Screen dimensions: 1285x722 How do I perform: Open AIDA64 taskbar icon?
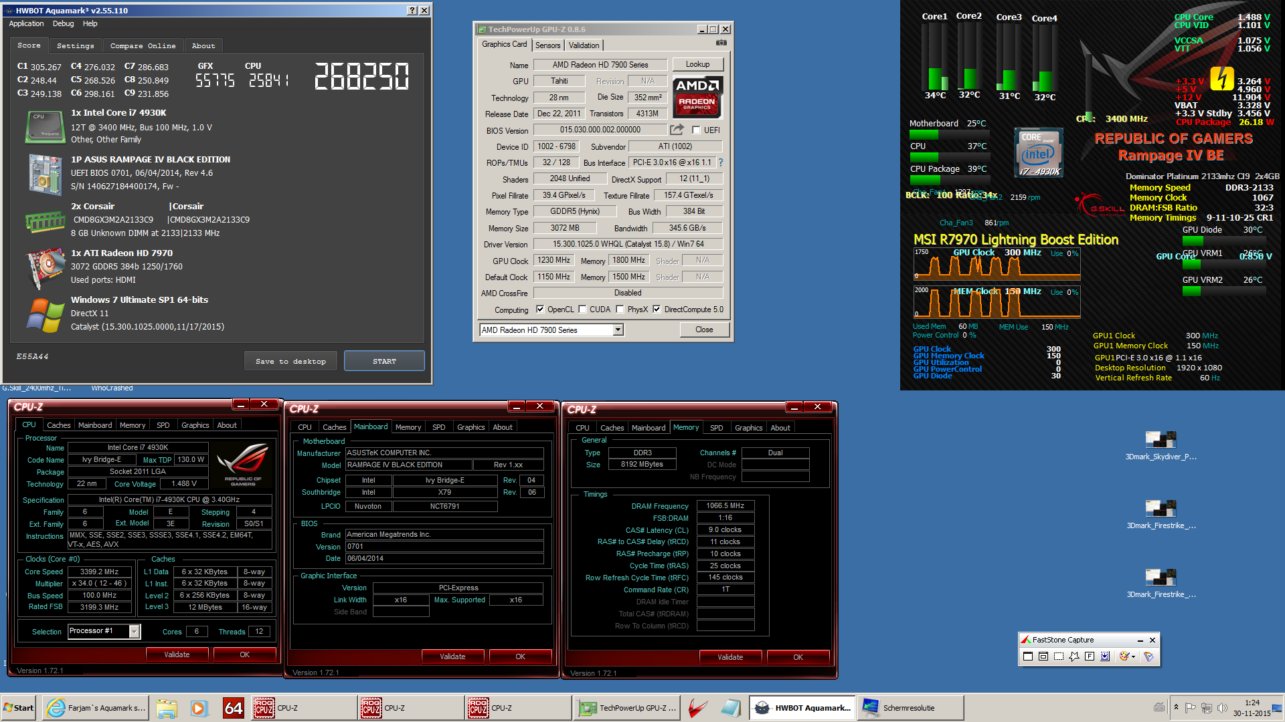(233, 708)
